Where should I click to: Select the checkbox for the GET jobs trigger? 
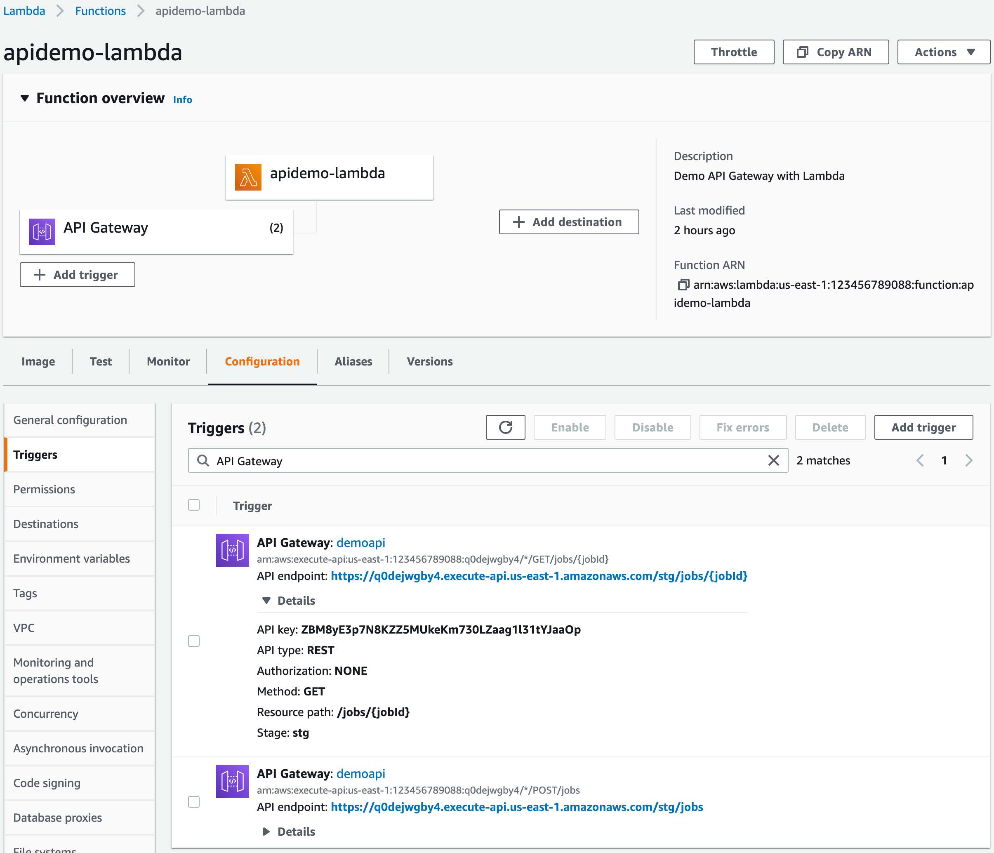coord(194,641)
